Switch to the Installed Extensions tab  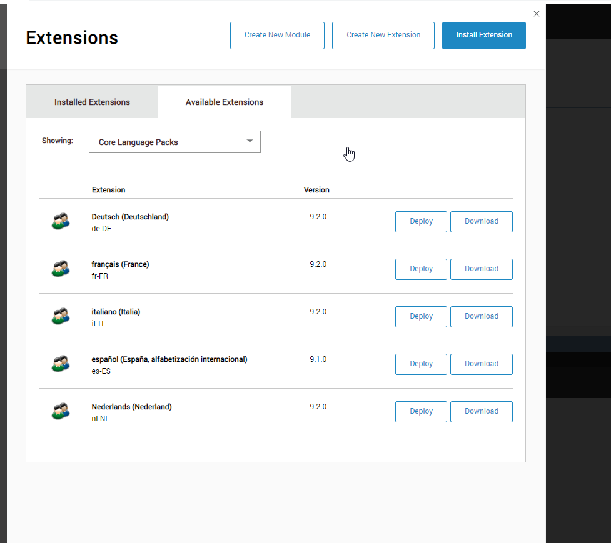(92, 101)
